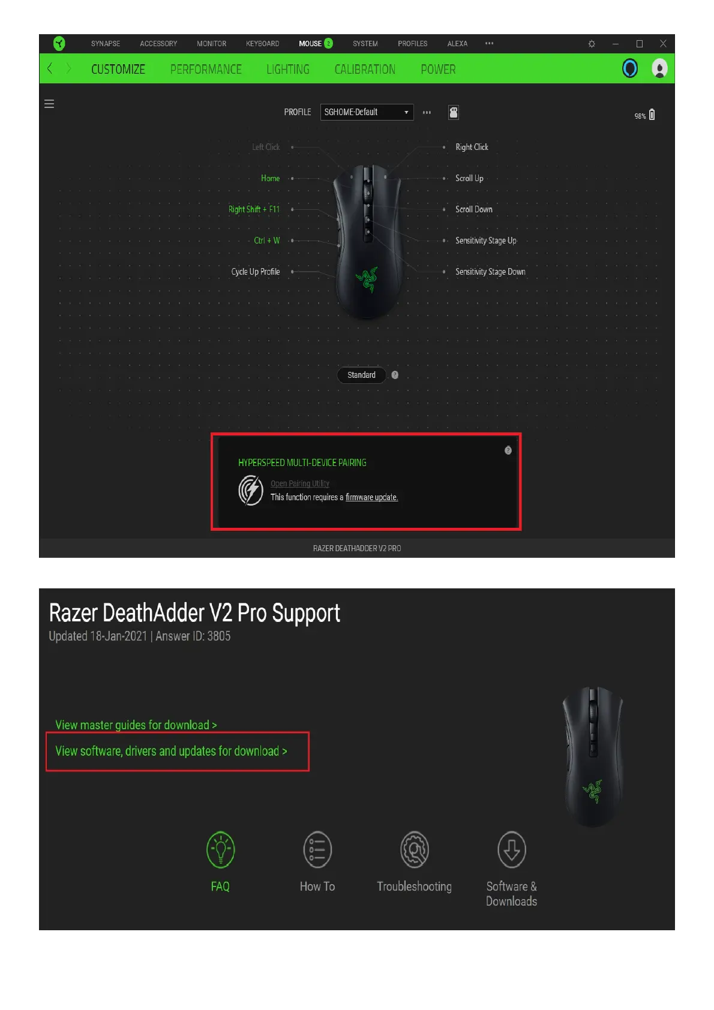Open the Alexa ring icon
The width and height of the screenshot is (714, 1010).
click(x=630, y=68)
